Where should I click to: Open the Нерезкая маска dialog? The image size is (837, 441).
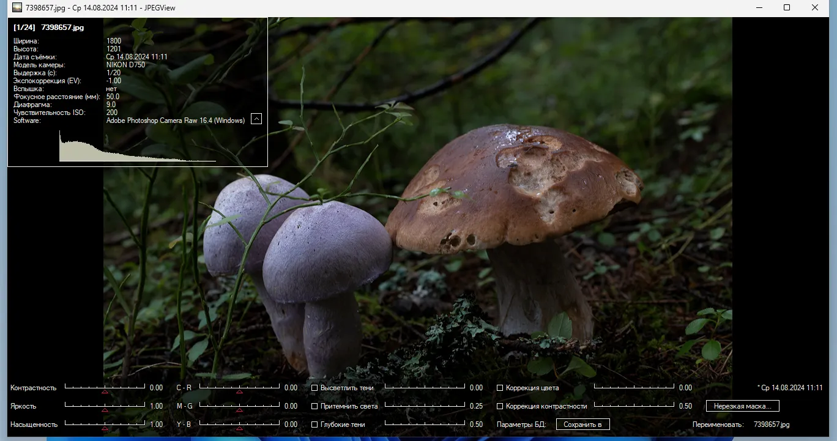742,406
